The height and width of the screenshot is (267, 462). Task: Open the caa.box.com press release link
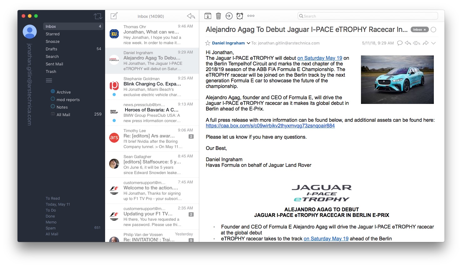pos(270,126)
